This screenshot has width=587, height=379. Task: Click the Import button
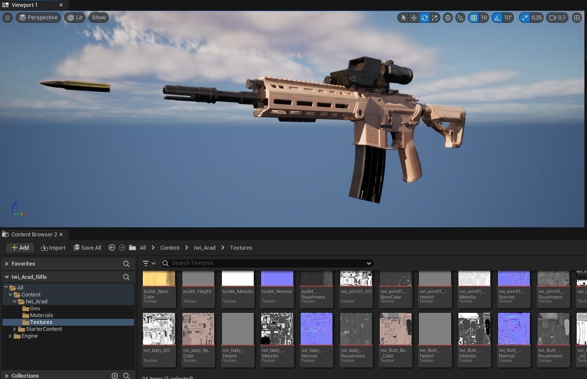(53, 248)
